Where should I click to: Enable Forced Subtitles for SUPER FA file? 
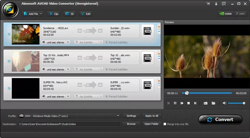(x=107, y=96)
